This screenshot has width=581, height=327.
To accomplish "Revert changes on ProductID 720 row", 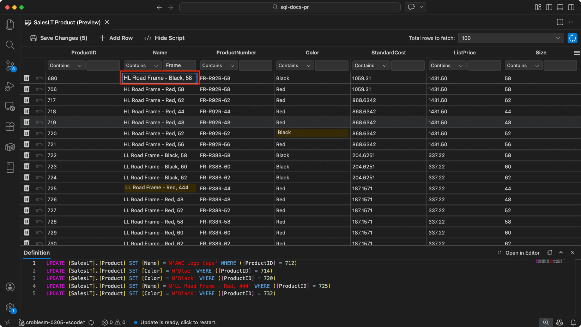I will (x=39, y=133).
